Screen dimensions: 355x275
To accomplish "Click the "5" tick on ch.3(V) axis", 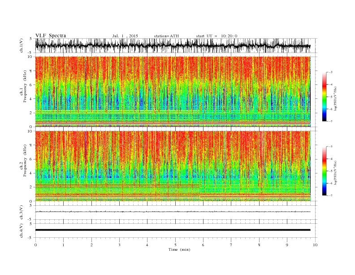I will coord(31,205).
